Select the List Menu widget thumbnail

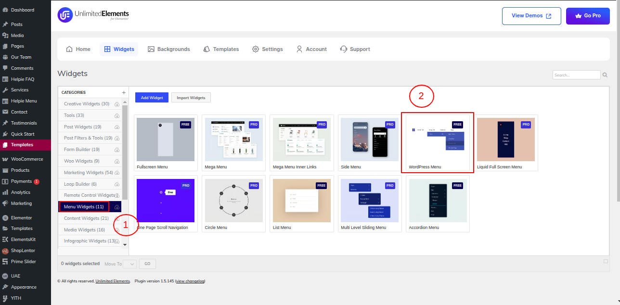pyautogui.click(x=302, y=200)
